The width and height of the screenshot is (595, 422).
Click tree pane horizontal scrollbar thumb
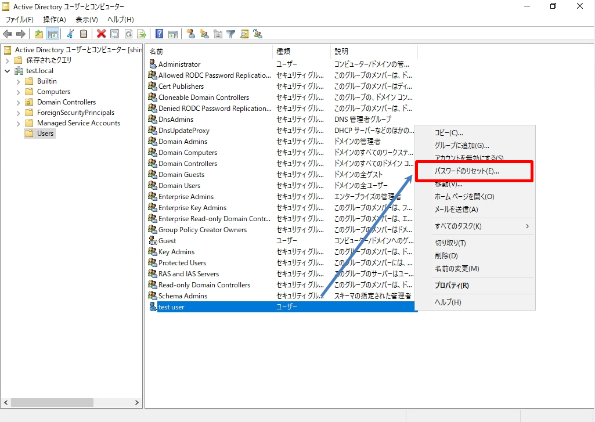tap(52, 402)
